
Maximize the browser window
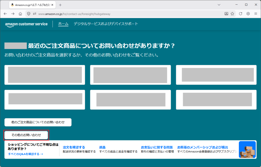pyautogui.click(x=246, y=5)
